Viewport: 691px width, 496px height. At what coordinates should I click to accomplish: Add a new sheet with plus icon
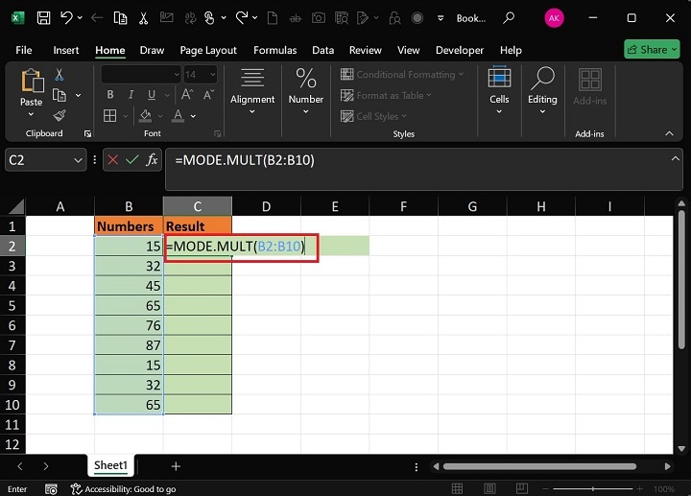click(x=176, y=466)
